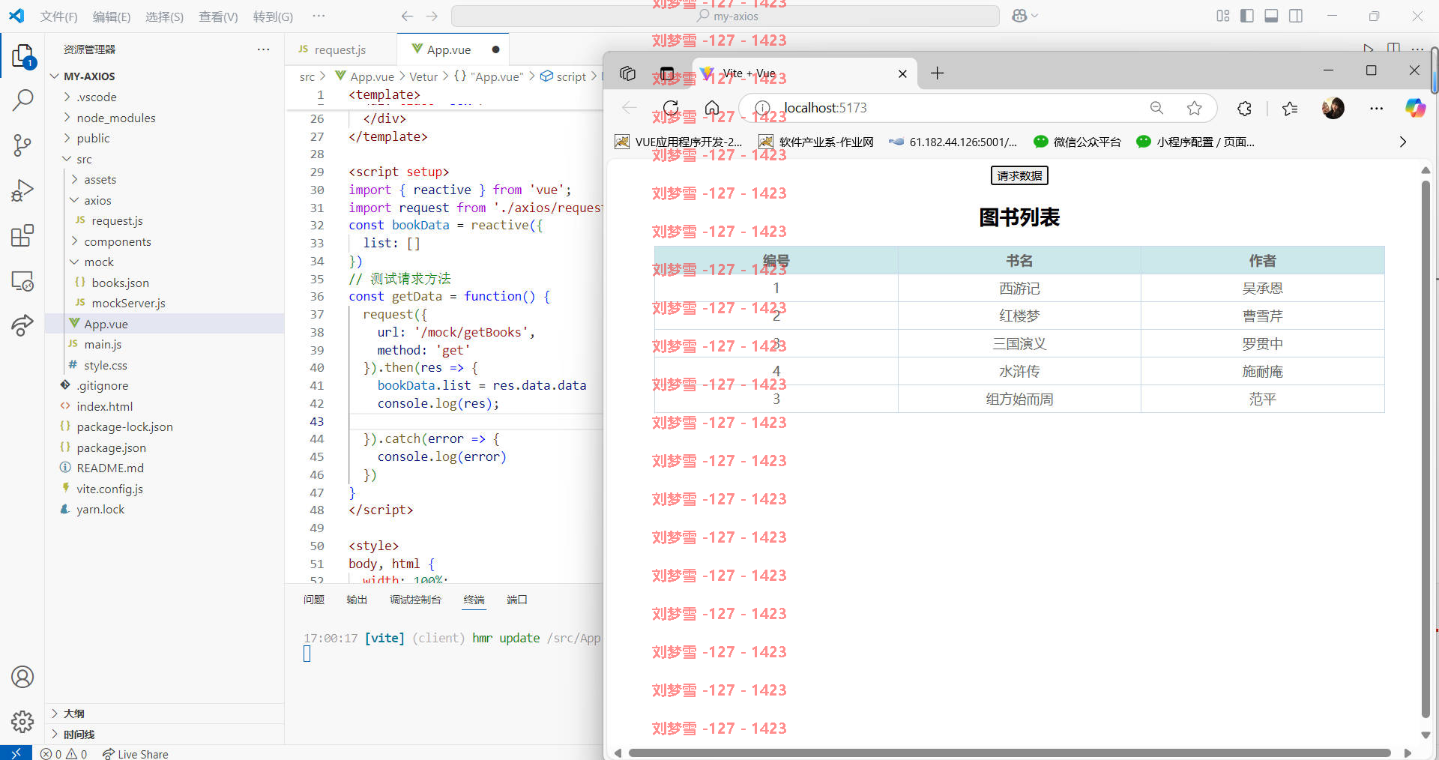Open the Manage gear in VS Code
Image resolution: width=1439 pixels, height=760 pixels.
[x=22, y=721]
